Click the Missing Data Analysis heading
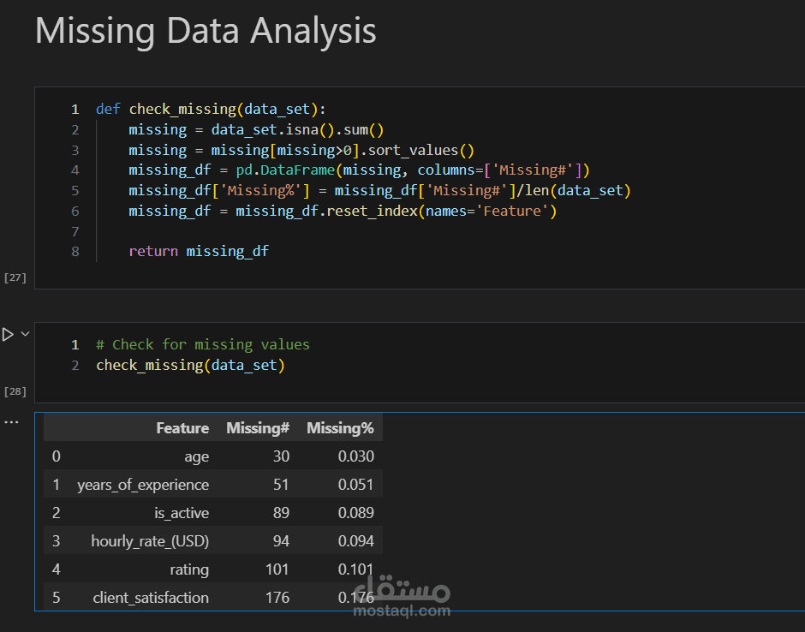The height and width of the screenshot is (632, 805). point(206,31)
